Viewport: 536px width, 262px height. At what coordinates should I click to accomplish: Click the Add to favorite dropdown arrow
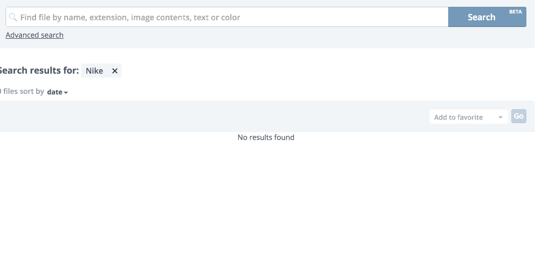coord(500,118)
